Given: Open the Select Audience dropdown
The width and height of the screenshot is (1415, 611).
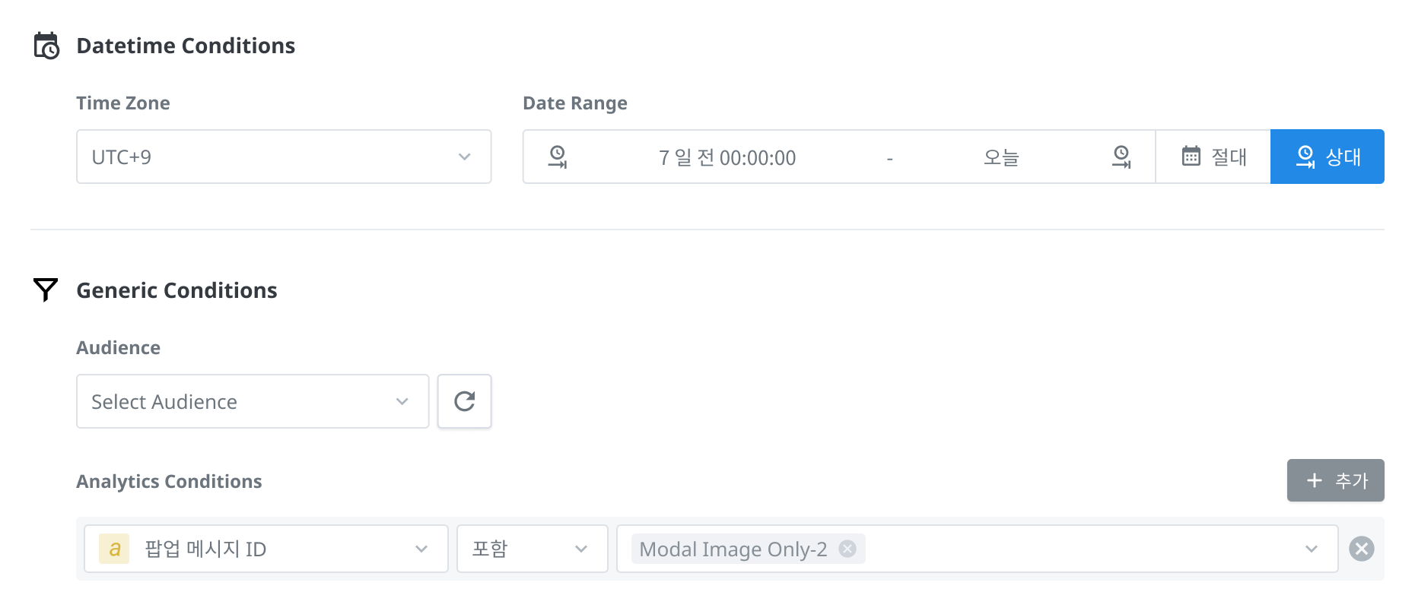Looking at the screenshot, I should pyautogui.click(x=252, y=401).
